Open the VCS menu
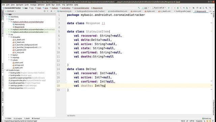The height and width of the screenshot is (122, 216). (x=63, y=5)
